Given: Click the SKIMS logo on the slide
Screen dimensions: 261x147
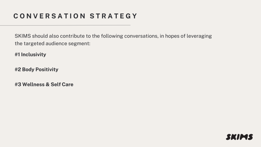Looking at the screenshot, I should coord(239,137).
